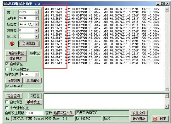Click the pin icon in status bar

(x=7, y=119)
